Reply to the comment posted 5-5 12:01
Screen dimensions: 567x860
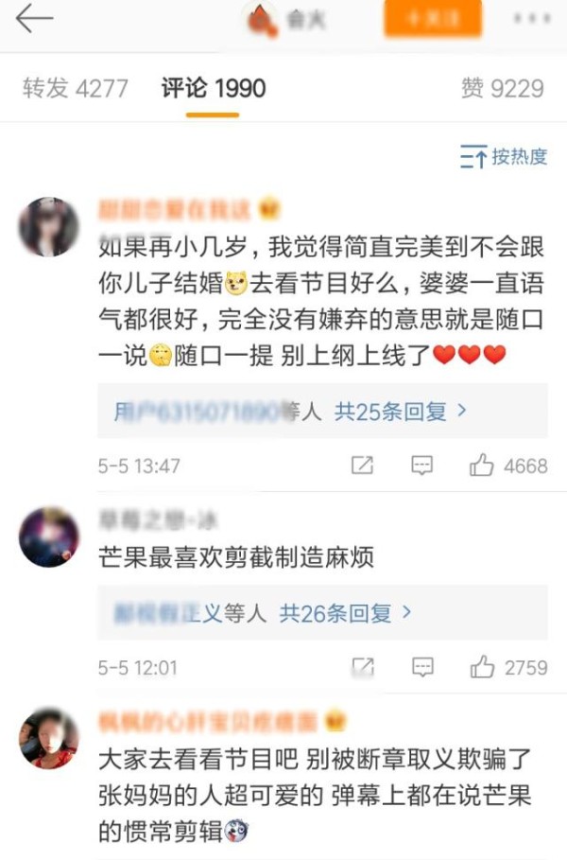[422, 667]
